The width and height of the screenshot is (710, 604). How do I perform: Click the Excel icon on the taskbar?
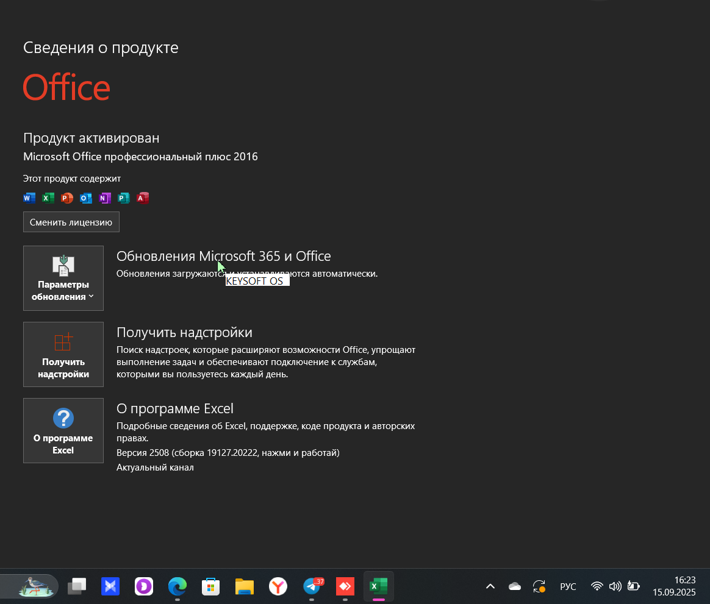point(379,586)
